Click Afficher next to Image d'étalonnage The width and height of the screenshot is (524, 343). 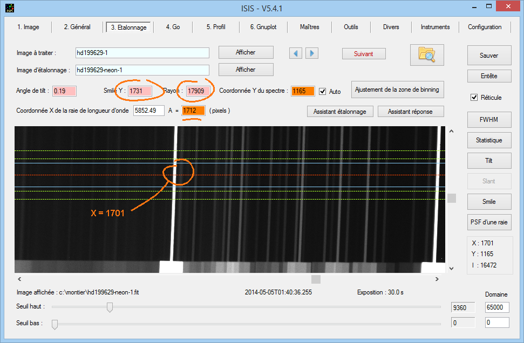(x=246, y=70)
